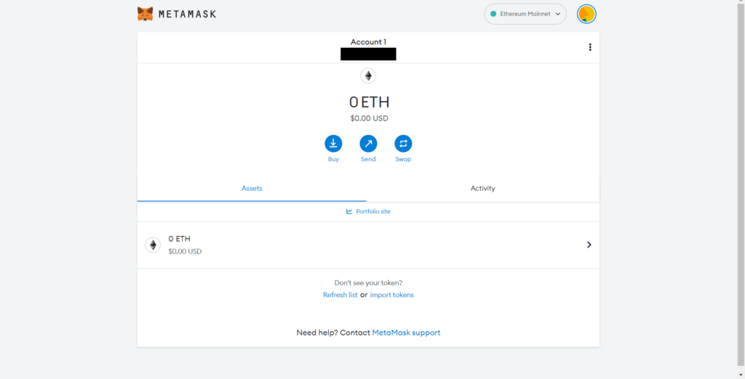The image size is (745, 379).
Task: Copy the blacked-out account address
Action: tap(368, 54)
